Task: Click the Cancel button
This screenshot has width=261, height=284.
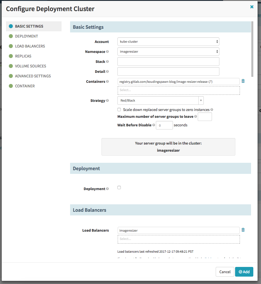Action: pos(225,272)
